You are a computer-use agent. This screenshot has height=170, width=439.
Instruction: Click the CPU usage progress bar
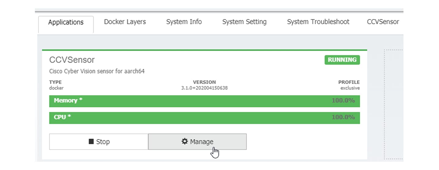(204, 118)
